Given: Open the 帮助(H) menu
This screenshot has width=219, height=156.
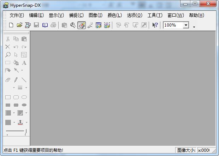Looking at the screenshot, I should 196,15.
